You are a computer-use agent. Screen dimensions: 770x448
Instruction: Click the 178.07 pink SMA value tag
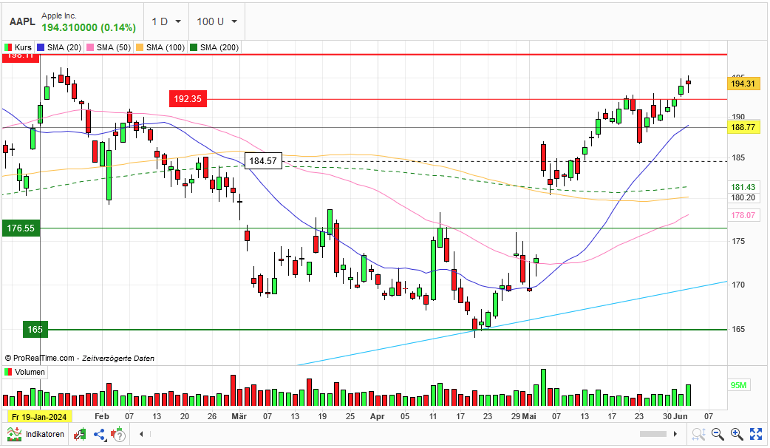click(x=743, y=215)
